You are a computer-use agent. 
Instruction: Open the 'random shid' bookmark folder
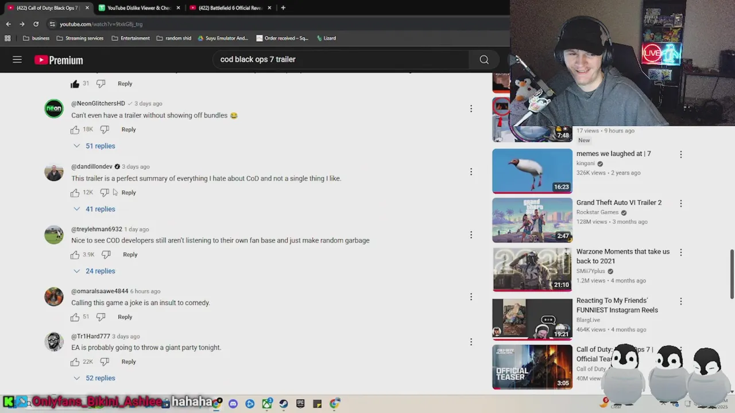point(173,38)
